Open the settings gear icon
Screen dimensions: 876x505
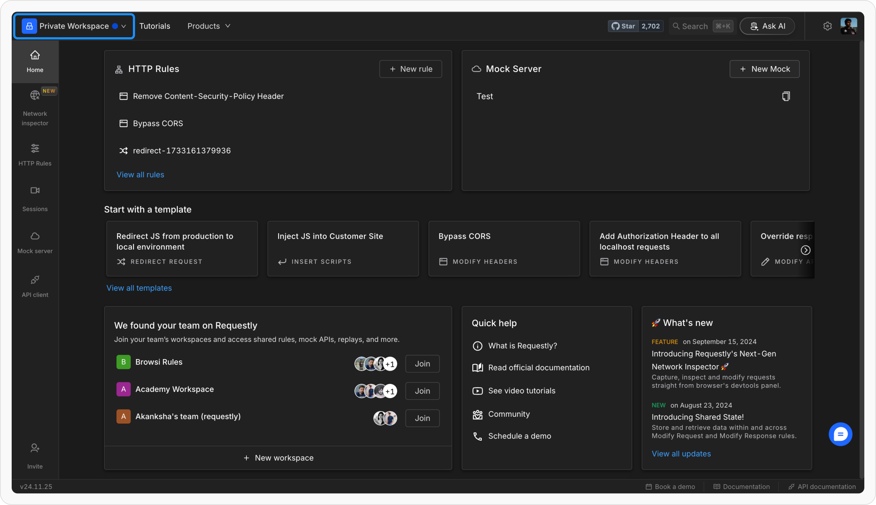tap(827, 26)
